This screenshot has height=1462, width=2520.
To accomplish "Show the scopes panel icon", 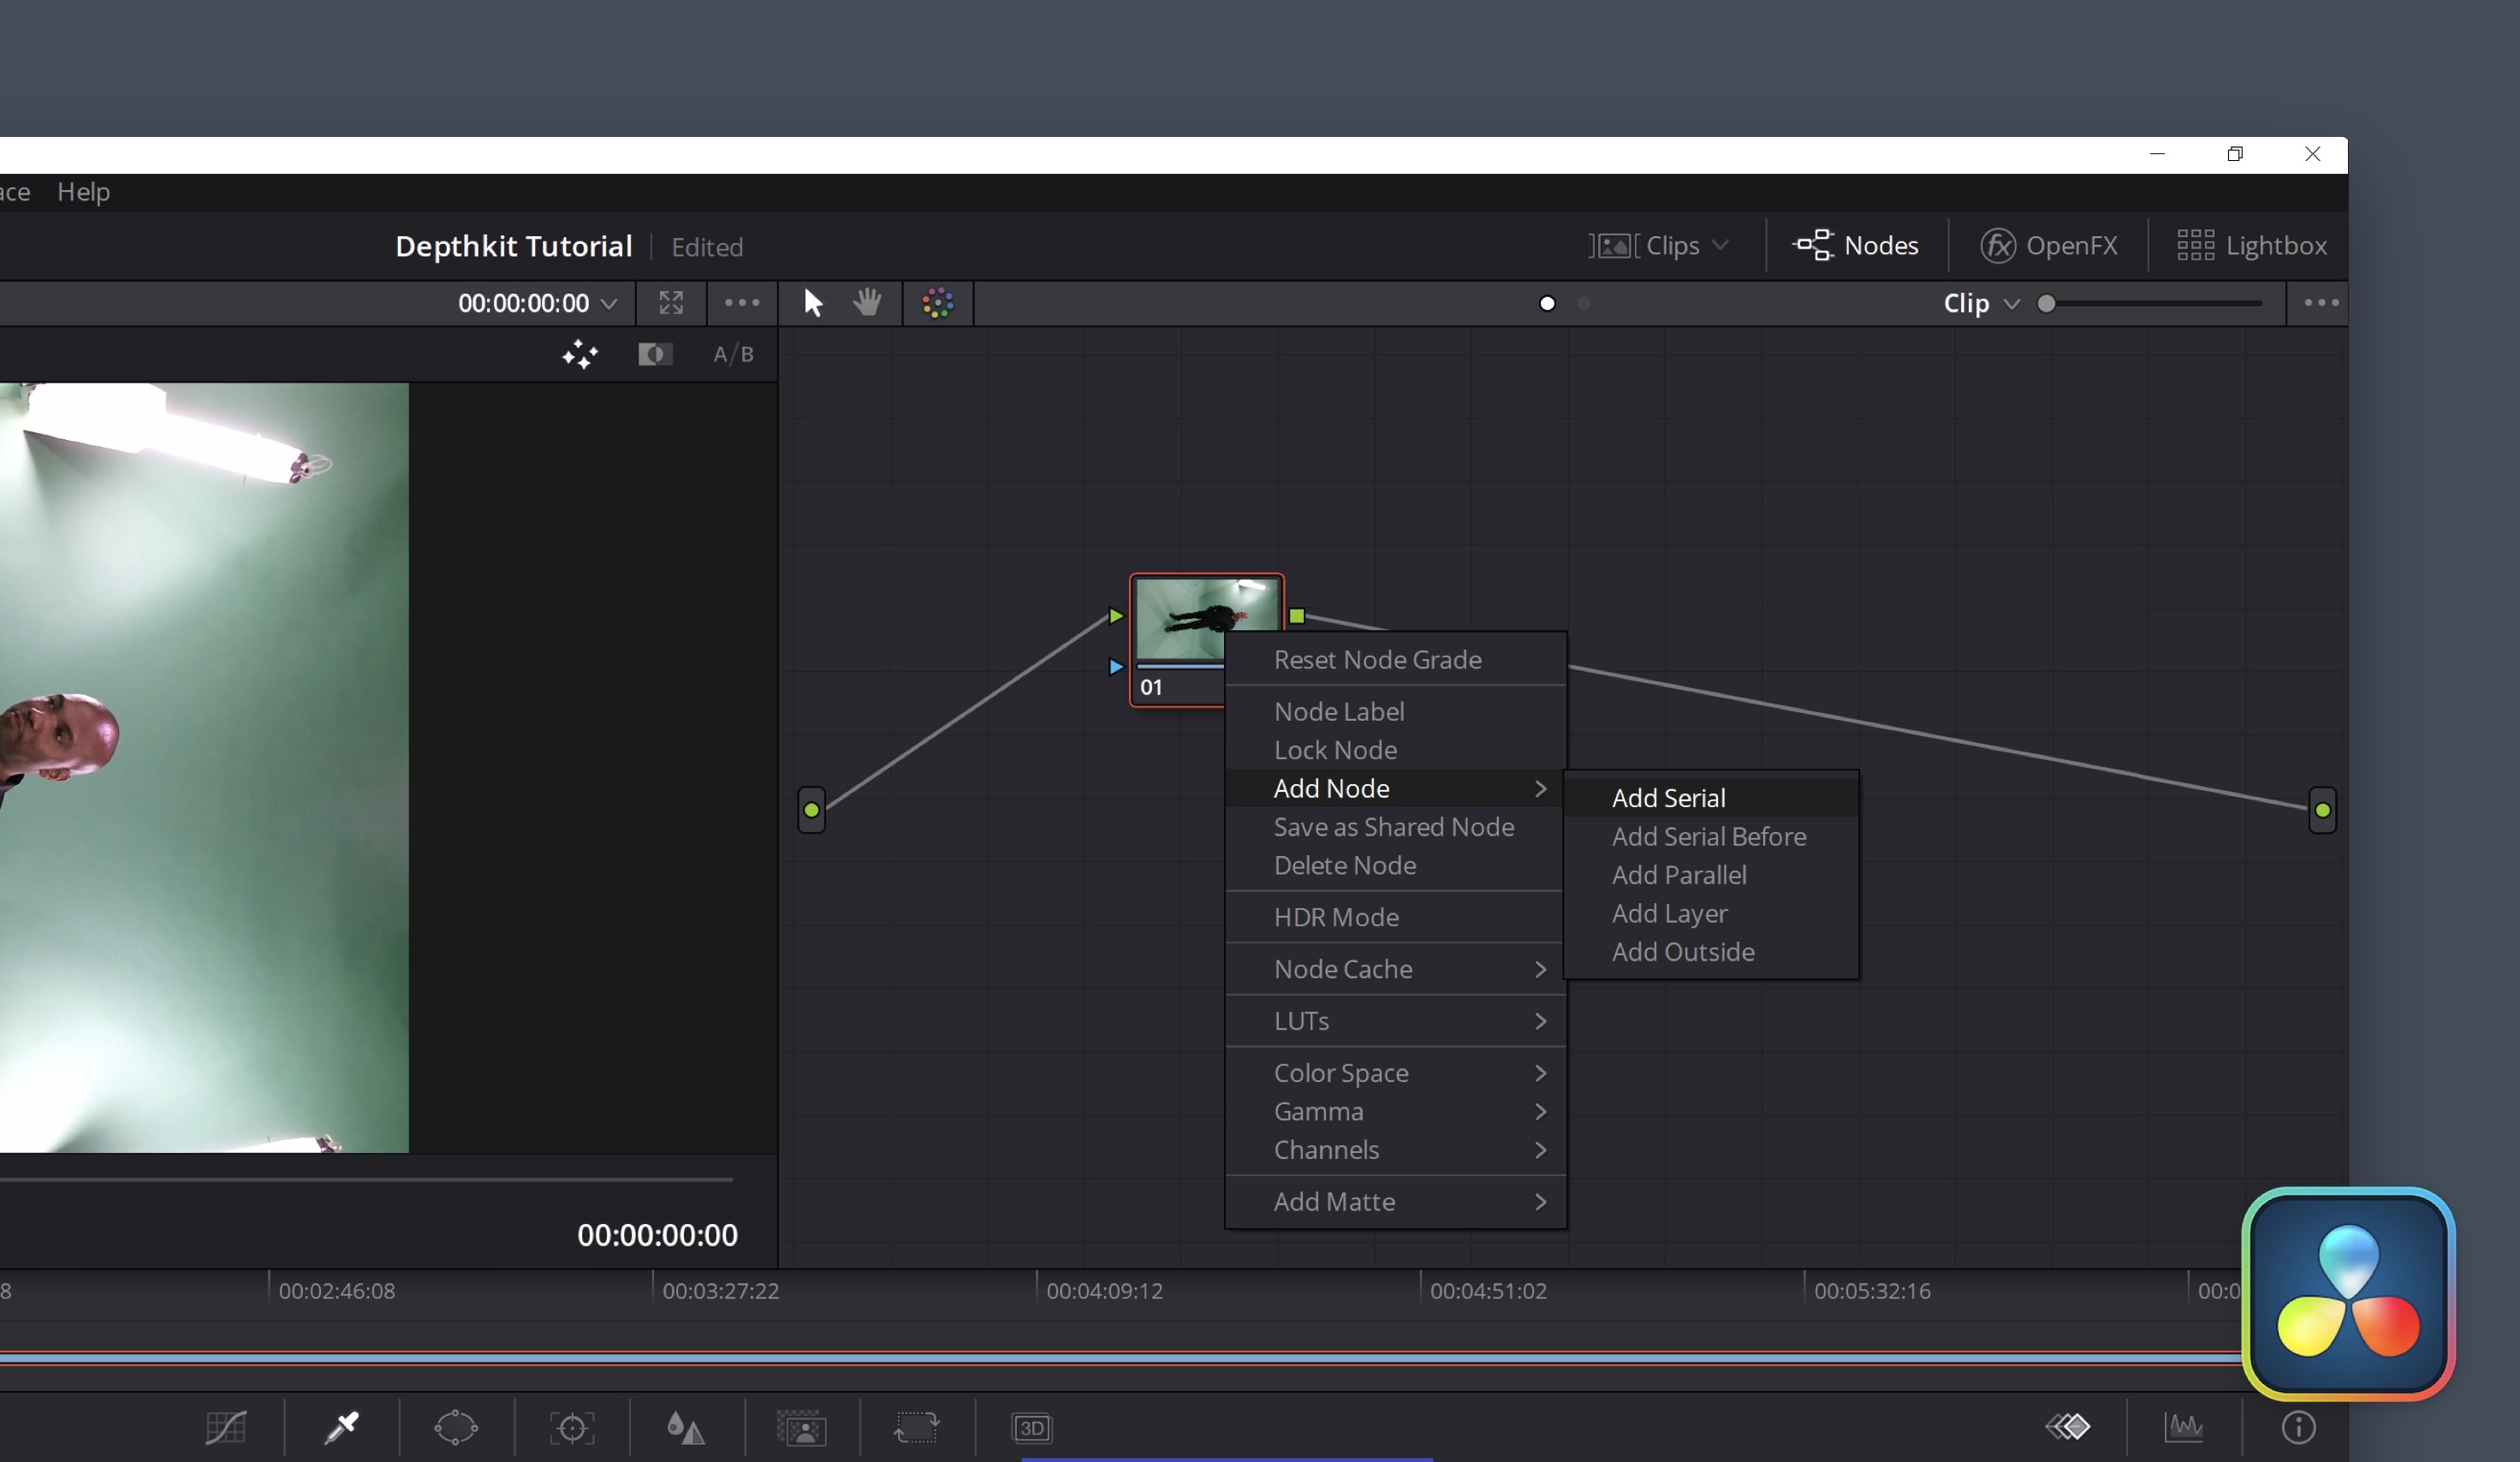I will point(2183,1427).
